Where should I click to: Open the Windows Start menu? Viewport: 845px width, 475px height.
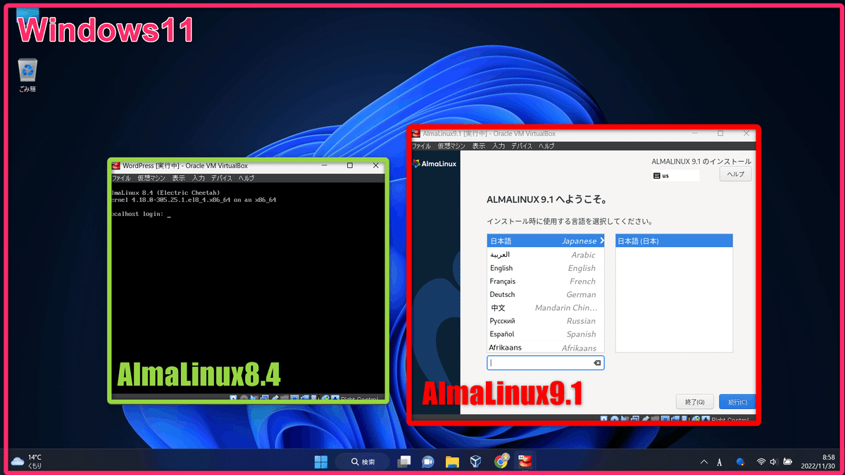[321, 462]
